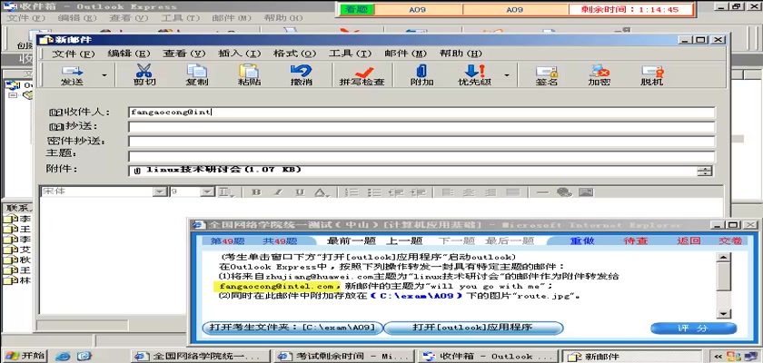Toggle align left formatting

pos(447,192)
